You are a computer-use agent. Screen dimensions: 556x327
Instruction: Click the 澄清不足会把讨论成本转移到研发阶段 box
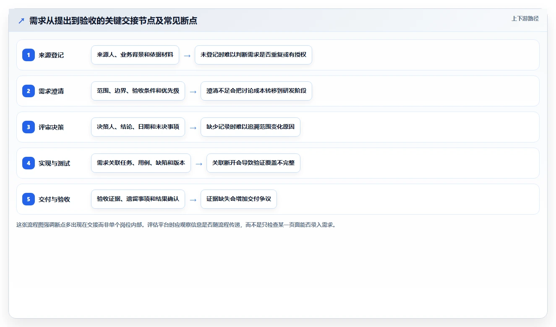pyautogui.click(x=256, y=91)
